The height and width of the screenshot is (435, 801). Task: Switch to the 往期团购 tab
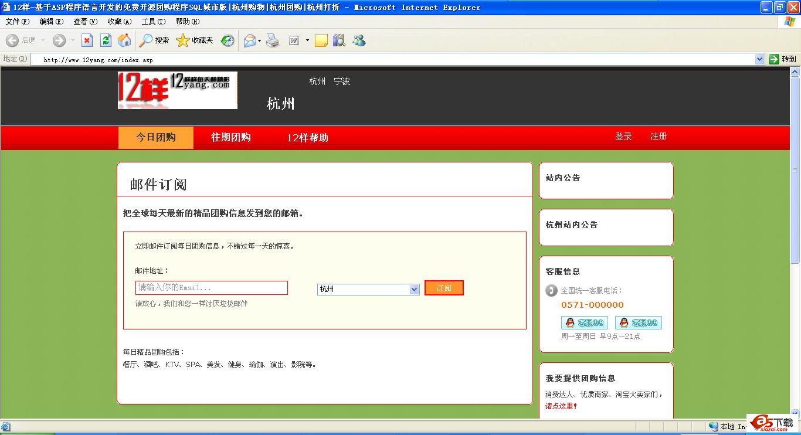coord(230,138)
